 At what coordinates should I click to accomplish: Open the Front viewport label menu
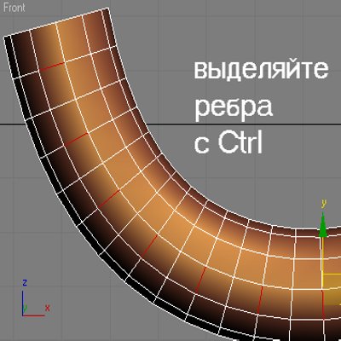click(x=14, y=8)
